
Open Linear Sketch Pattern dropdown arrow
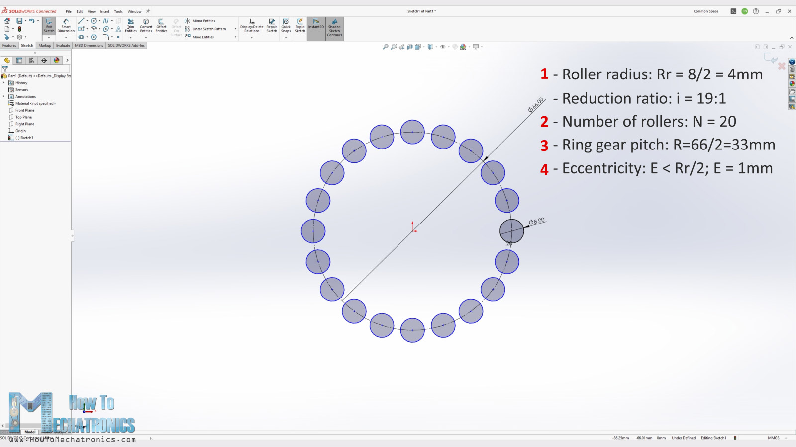click(x=235, y=29)
